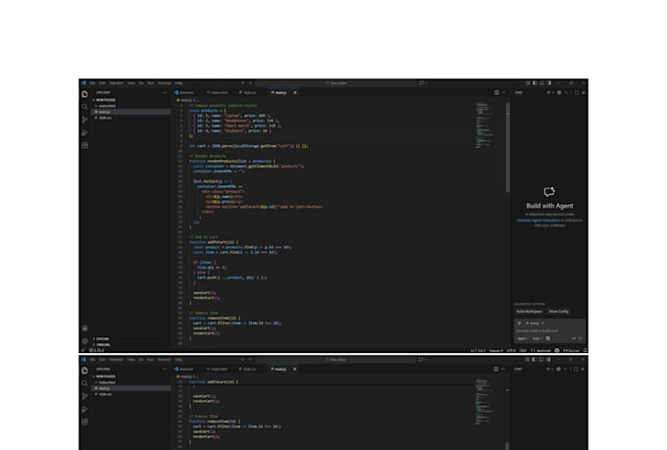Expand OUTLINE section in upper Explorer
Image resolution: width=667 pixels, height=450 pixels.
102,339
